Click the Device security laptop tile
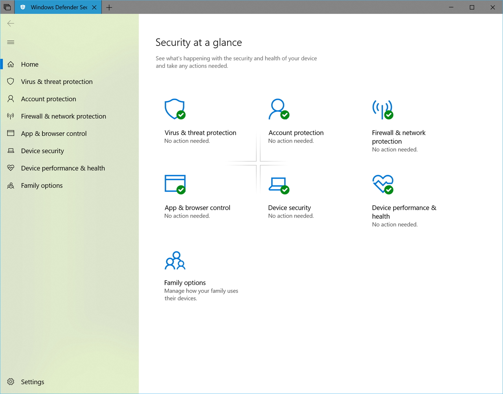The image size is (503, 394). click(x=279, y=184)
